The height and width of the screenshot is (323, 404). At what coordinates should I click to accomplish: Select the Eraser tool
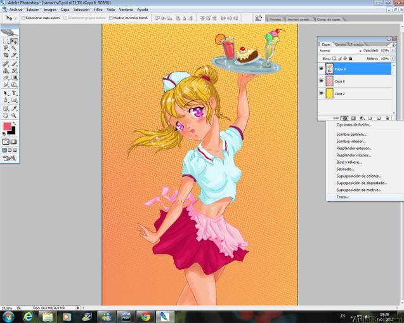(x=6, y=77)
